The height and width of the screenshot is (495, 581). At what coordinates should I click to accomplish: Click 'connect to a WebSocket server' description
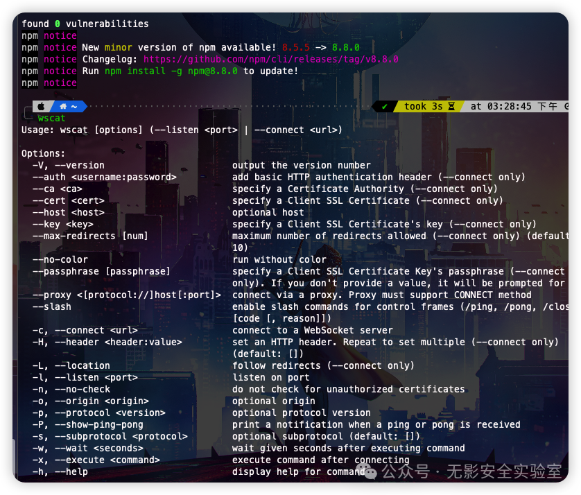pos(313,331)
